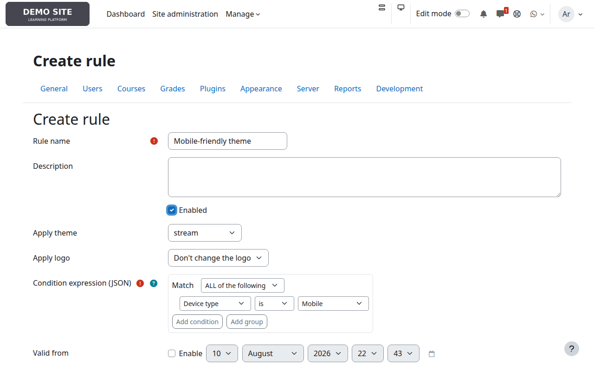The height and width of the screenshot is (371, 594).
Task: Open the Valid from hour dropdown
Action: click(368, 353)
